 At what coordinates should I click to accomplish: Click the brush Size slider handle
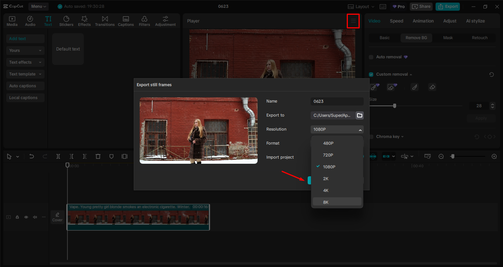(395, 106)
